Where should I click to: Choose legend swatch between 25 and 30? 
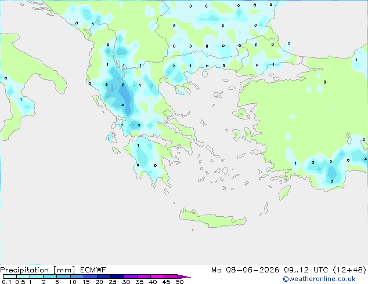[x=117, y=276]
